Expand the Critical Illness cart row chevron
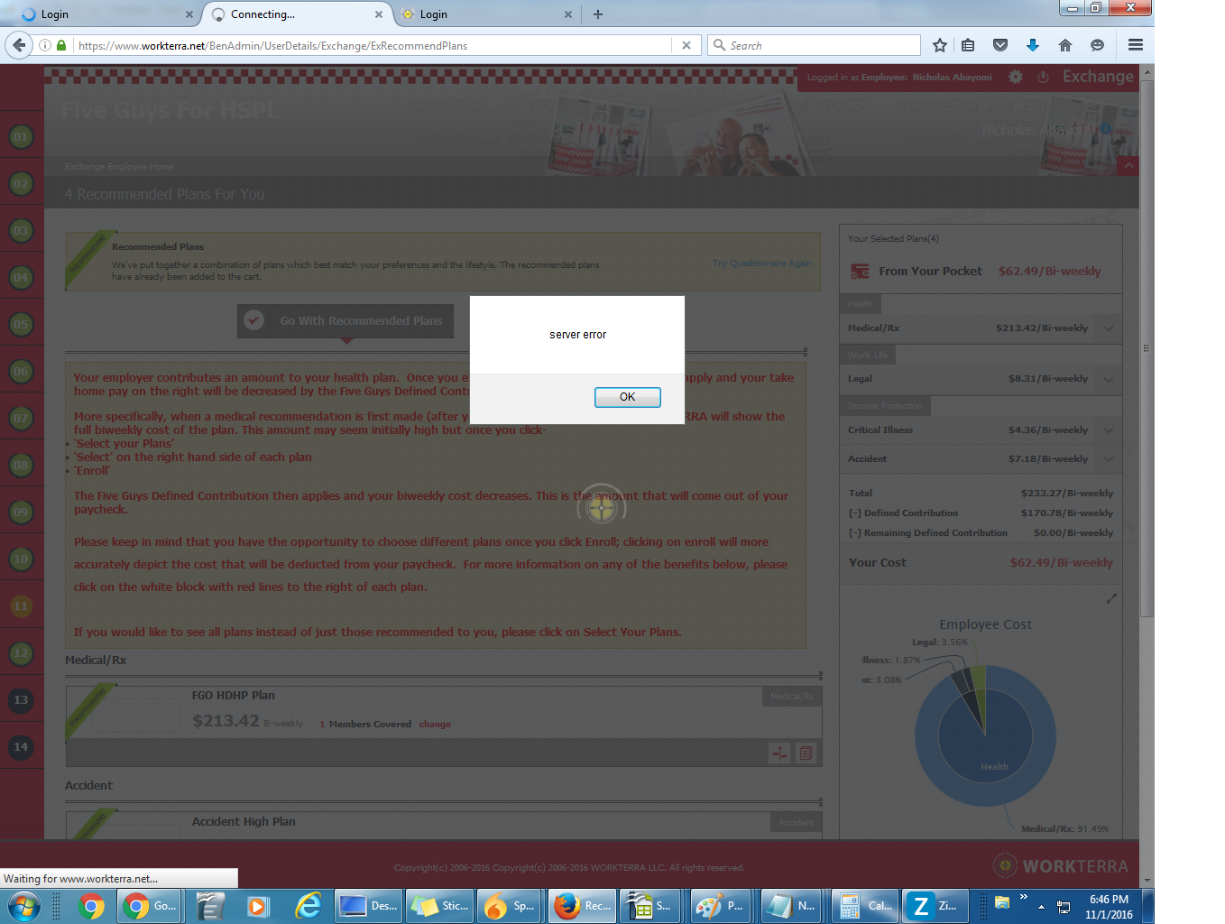The height and width of the screenshot is (924, 1225). click(x=1109, y=430)
